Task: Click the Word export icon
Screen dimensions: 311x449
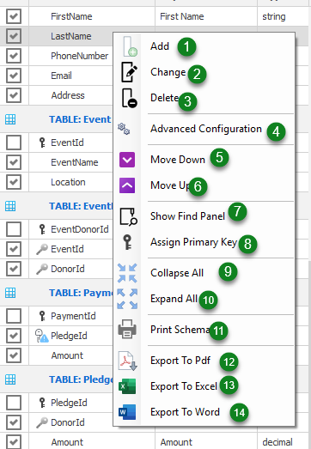Action: click(x=127, y=412)
